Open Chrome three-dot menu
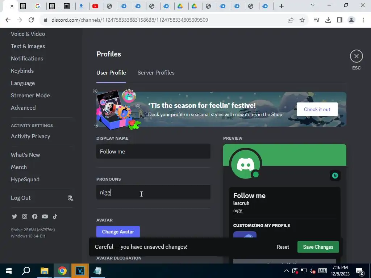371x278 pixels. coord(363,20)
